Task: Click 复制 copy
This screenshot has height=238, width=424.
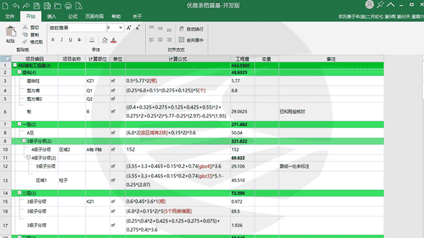Action: coord(31,34)
